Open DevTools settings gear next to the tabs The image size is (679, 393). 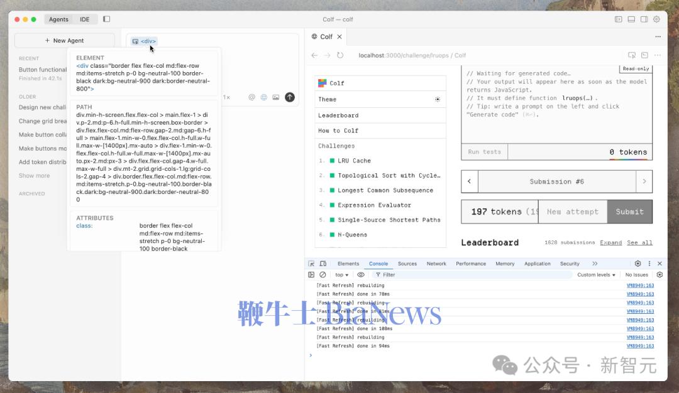638,264
